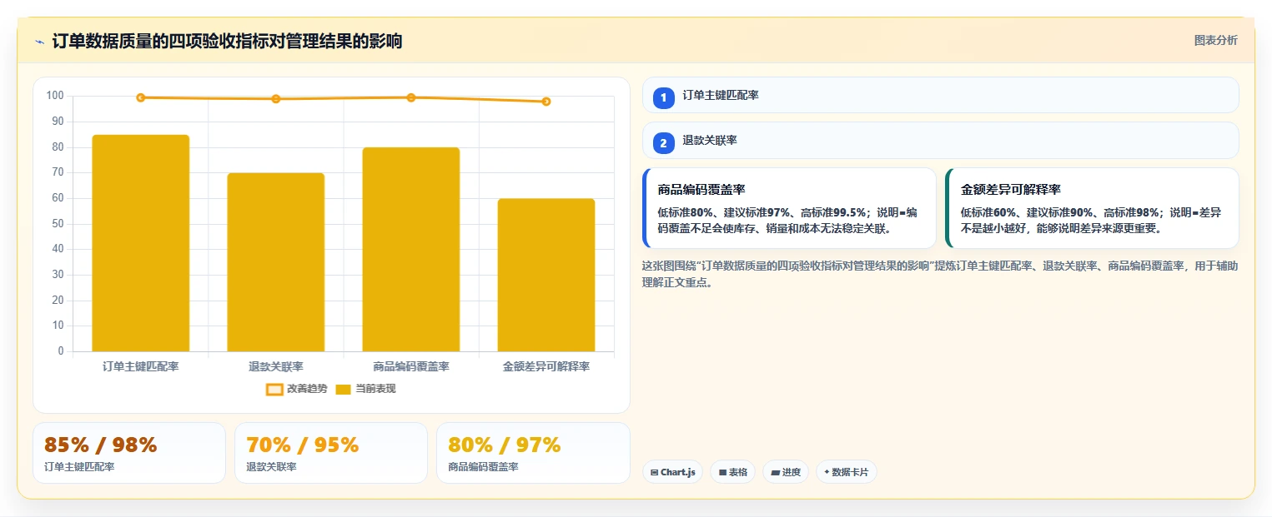
Task: Click the 退款关联率 bar in chart
Action: click(x=276, y=262)
